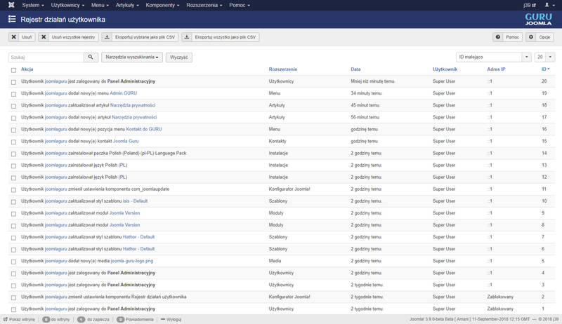Click the counter badge next to Powiadomienia
The height and width of the screenshot is (324, 562).
click(120, 319)
